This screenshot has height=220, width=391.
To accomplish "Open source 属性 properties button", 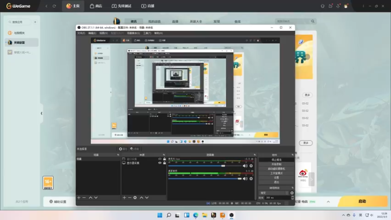I will 123,149.
